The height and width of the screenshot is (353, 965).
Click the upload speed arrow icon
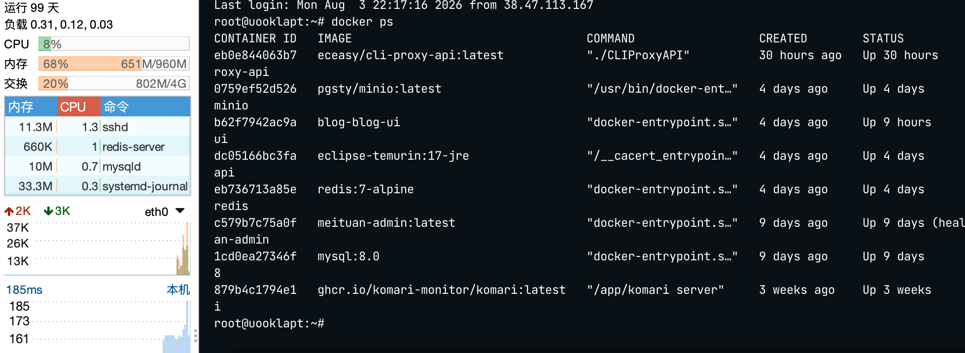9,212
